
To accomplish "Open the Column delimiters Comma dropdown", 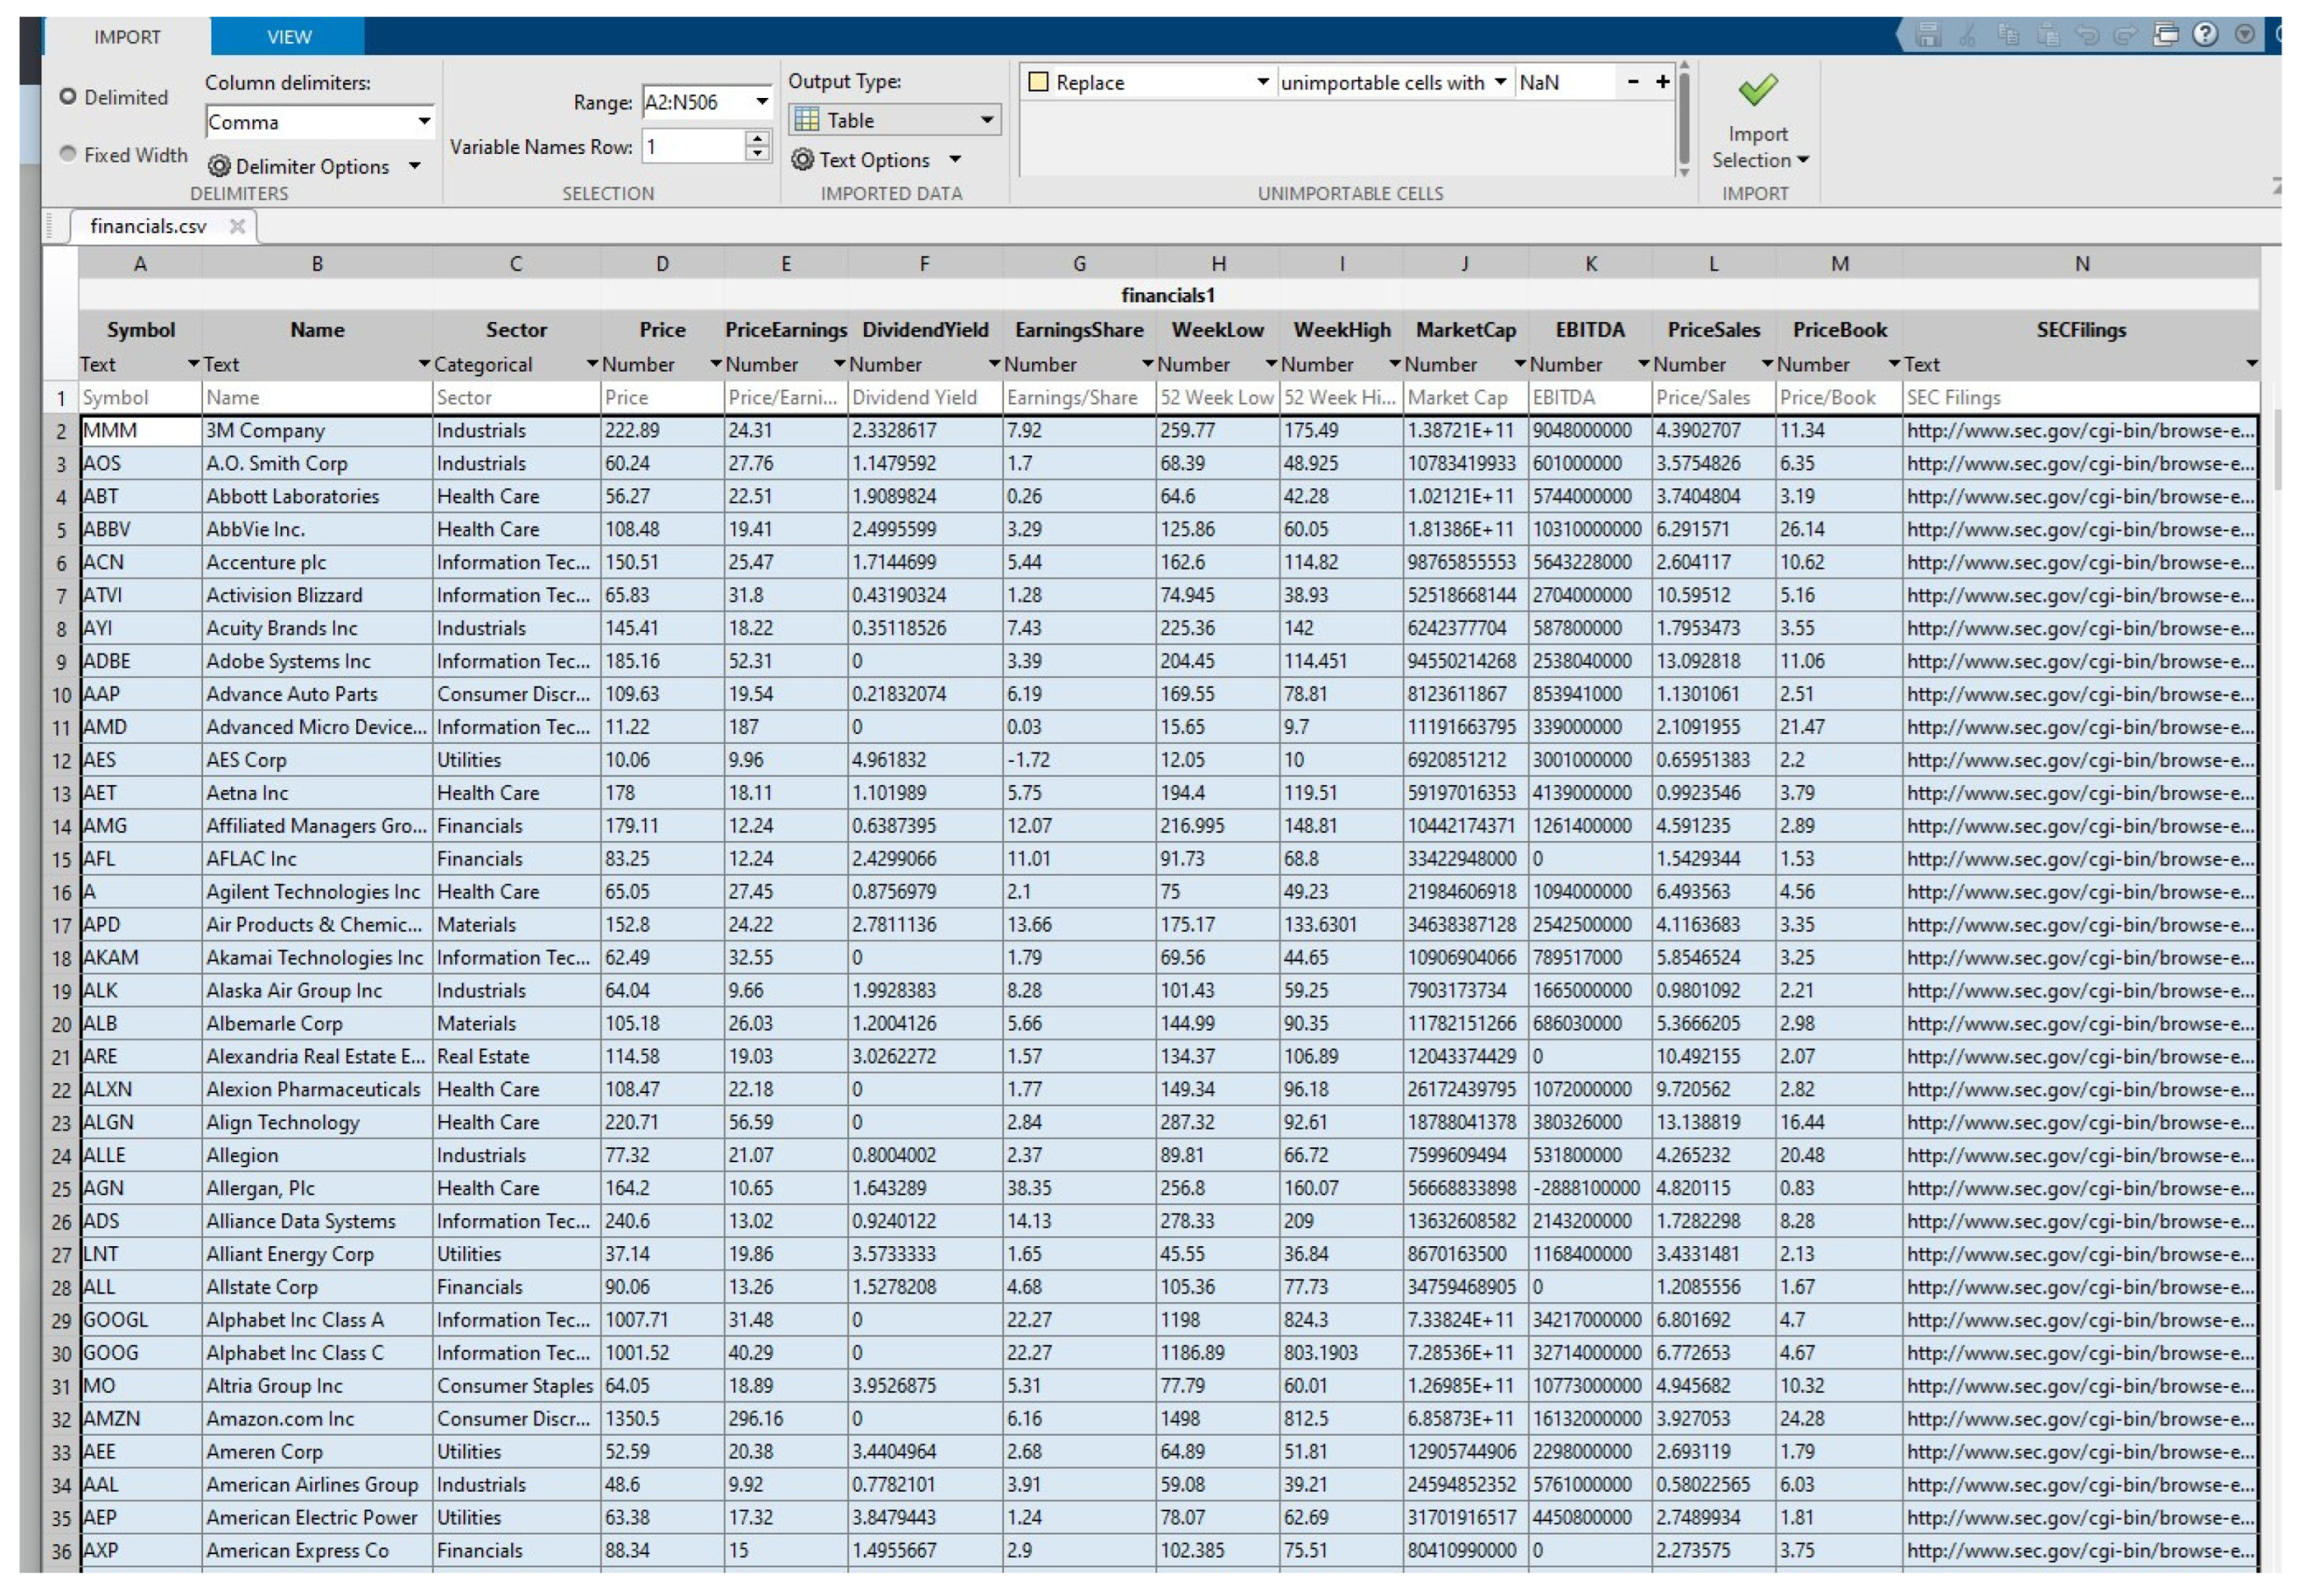I will (x=424, y=122).
